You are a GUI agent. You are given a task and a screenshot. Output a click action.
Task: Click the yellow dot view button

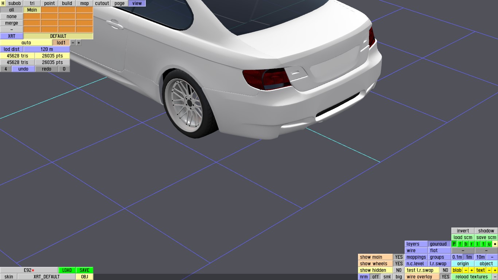pyautogui.click(x=495, y=244)
